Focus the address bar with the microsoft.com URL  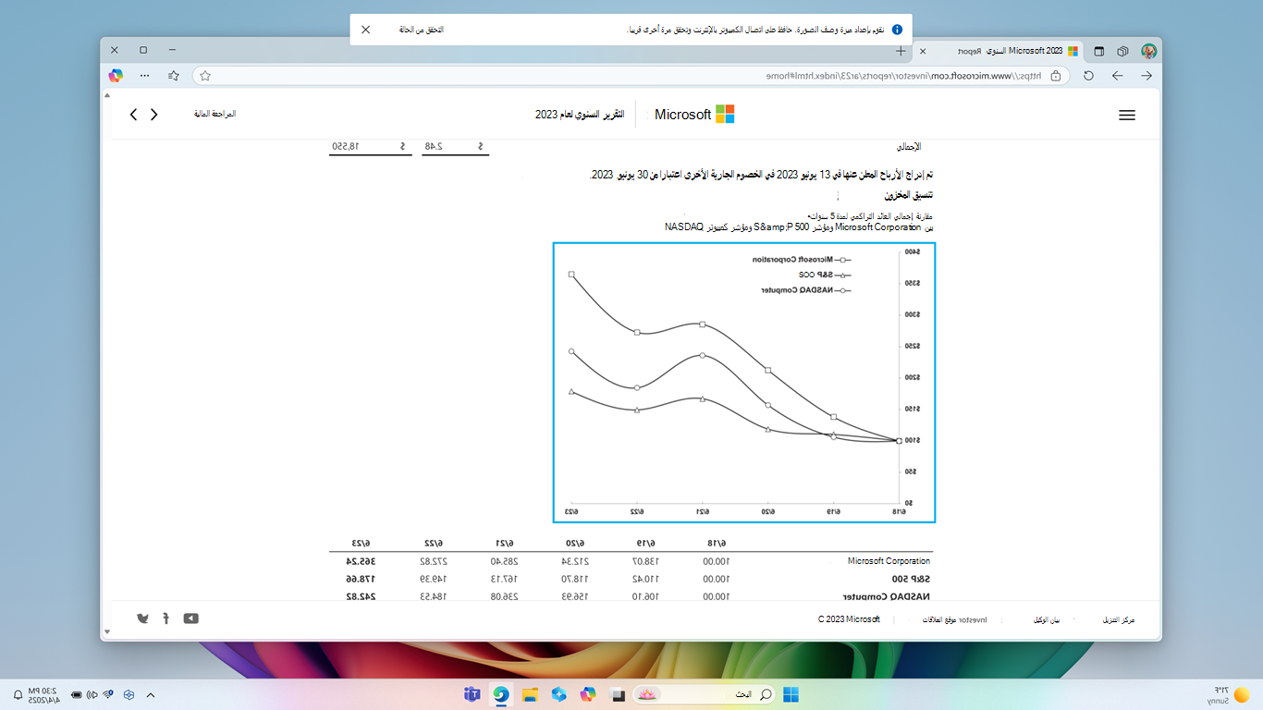631,76
